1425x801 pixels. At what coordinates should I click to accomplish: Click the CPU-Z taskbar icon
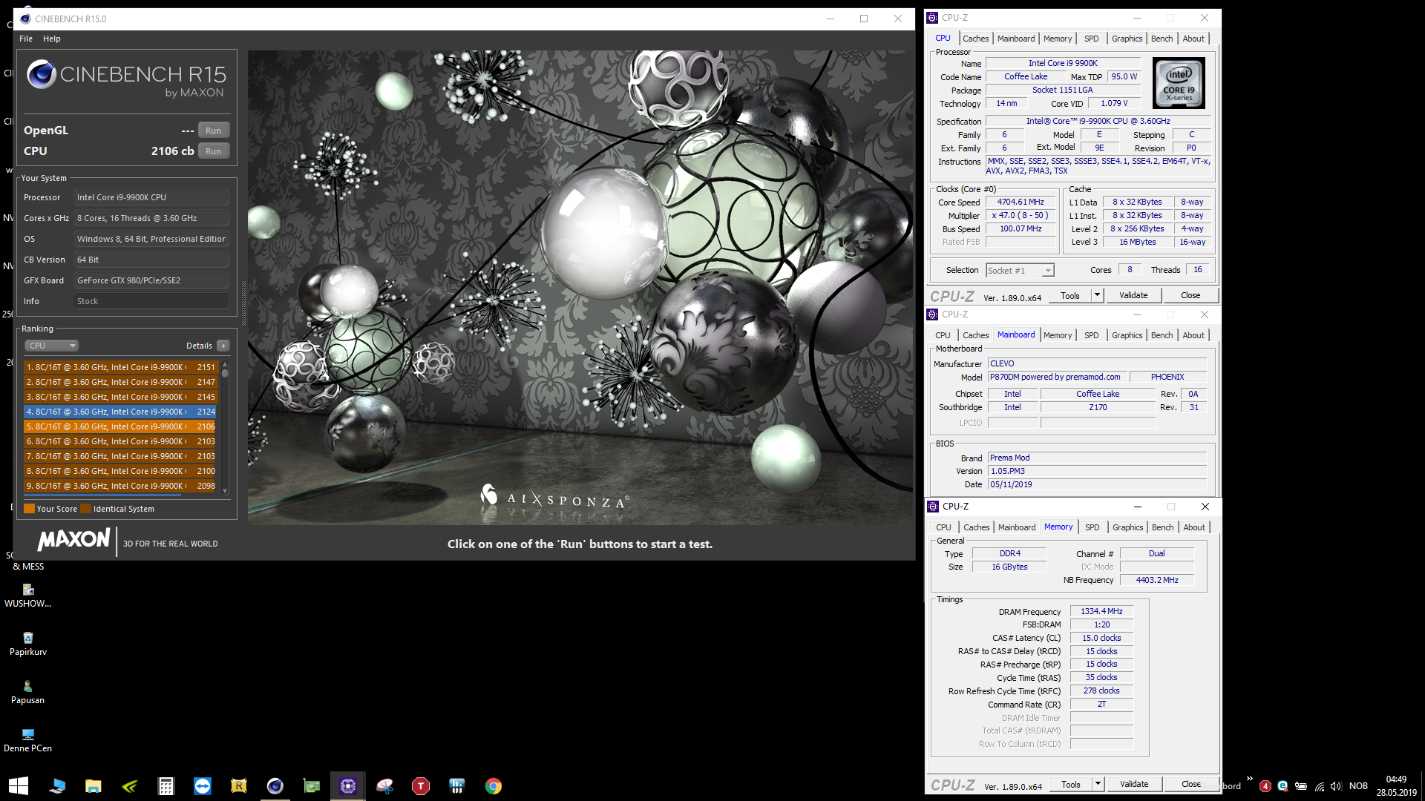click(348, 786)
